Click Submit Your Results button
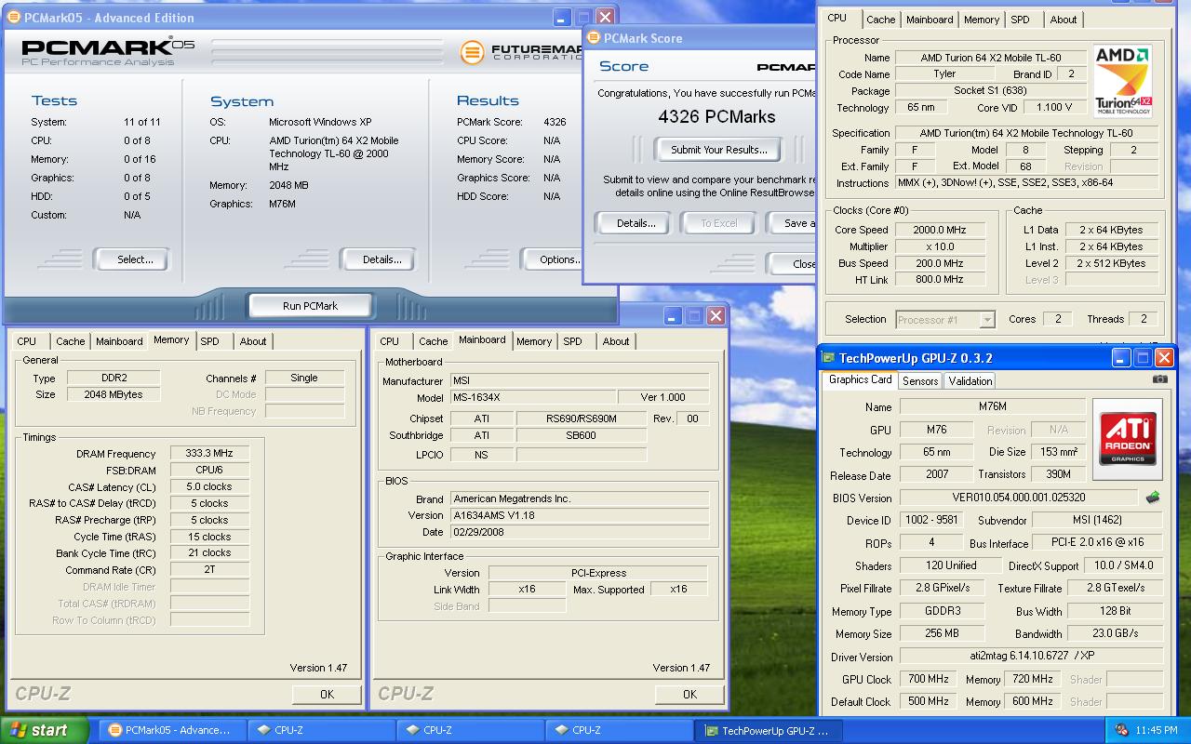This screenshot has height=744, width=1191. pos(719,150)
